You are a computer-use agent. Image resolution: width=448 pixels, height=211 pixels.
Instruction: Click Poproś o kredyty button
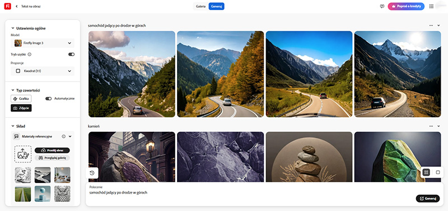(x=406, y=6)
